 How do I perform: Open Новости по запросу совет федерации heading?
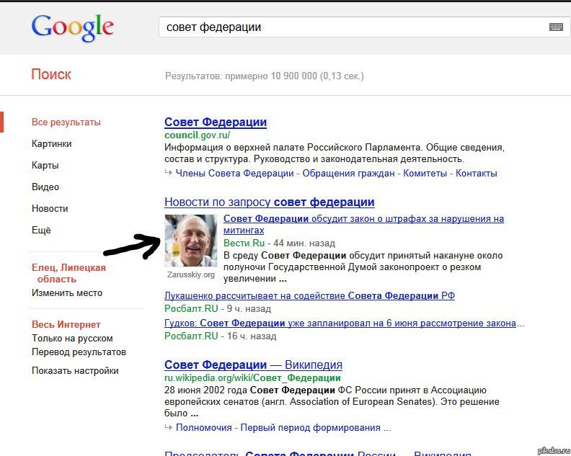pyautogui.click(x=269, y=202)
